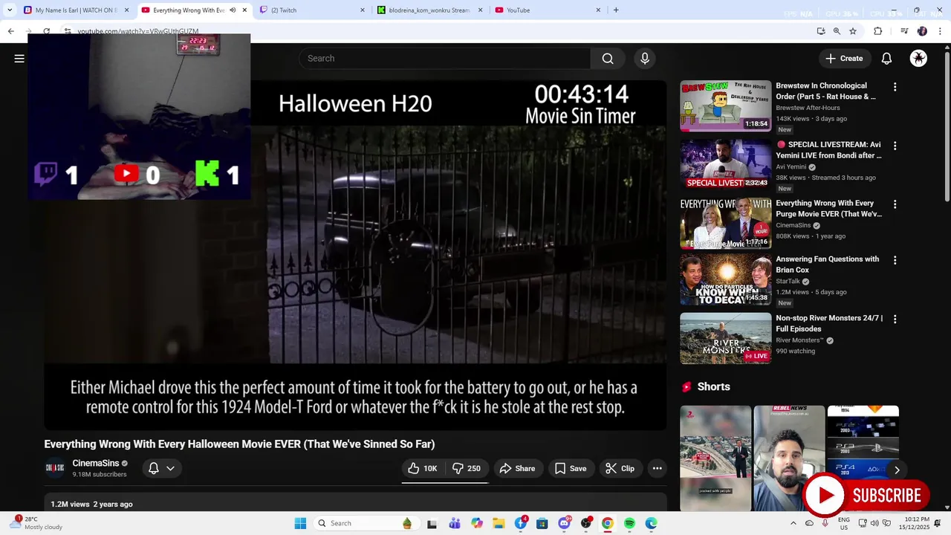Click the magnifier search button
The image size is (951, 535).
pos(608,59)
